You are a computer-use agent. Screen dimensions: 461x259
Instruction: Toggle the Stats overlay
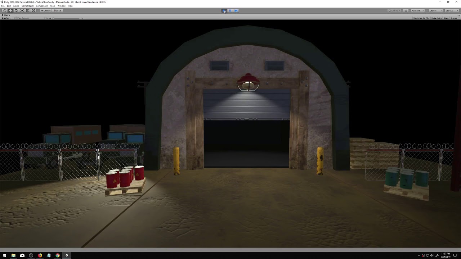446,18
